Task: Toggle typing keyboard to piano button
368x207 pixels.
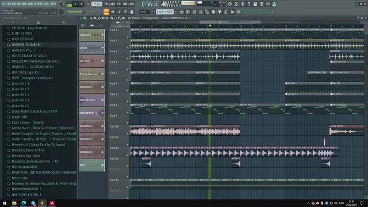Action: click(x=106, y=11)
